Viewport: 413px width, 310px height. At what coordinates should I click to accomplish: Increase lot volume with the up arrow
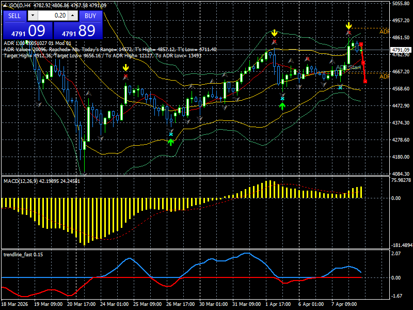pos(73,16)
